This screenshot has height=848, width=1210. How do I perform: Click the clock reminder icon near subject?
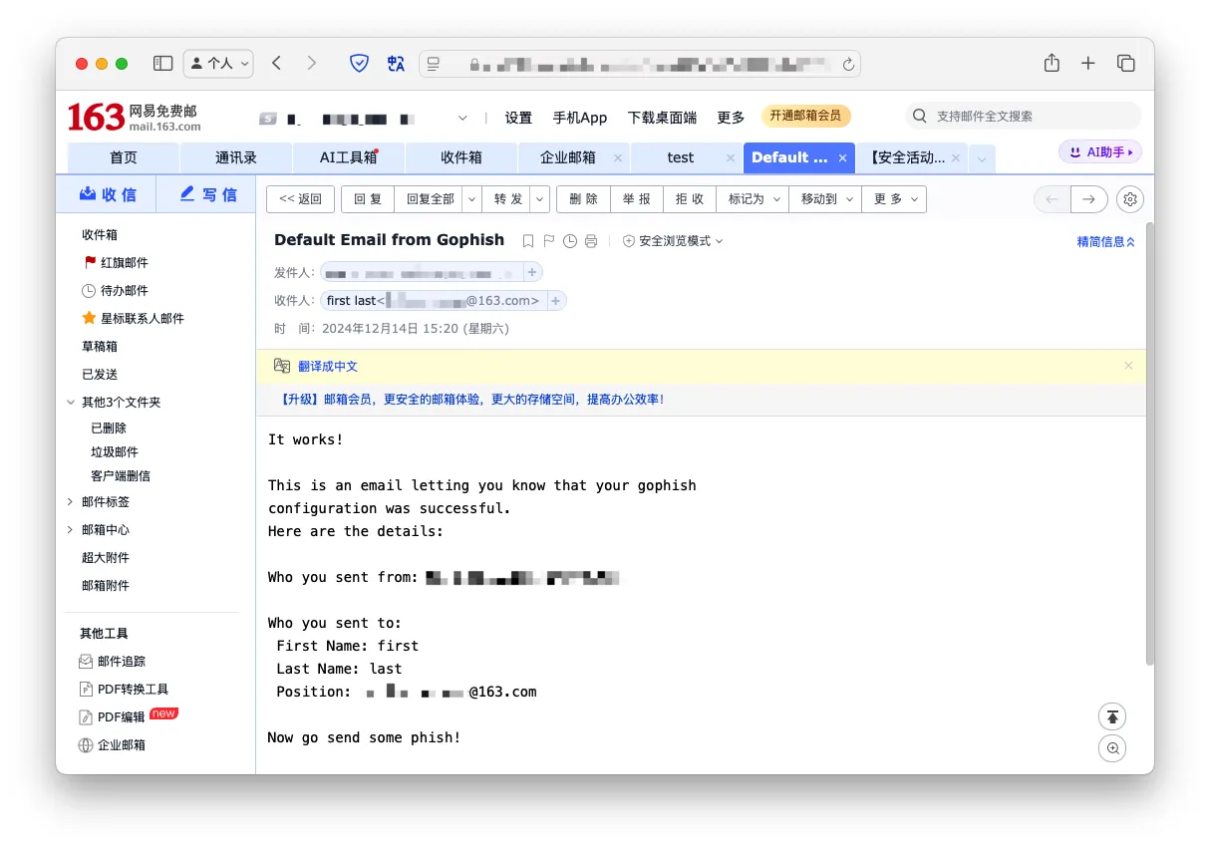click(570, 241)
